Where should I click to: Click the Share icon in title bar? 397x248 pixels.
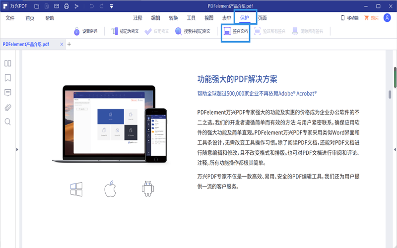pyautogui.click(x=76, y=6)
